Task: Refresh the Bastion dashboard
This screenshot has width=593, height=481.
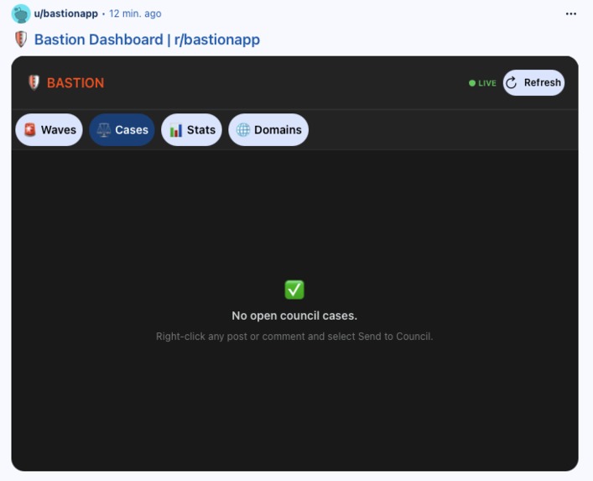Action: tap(533, 82)
